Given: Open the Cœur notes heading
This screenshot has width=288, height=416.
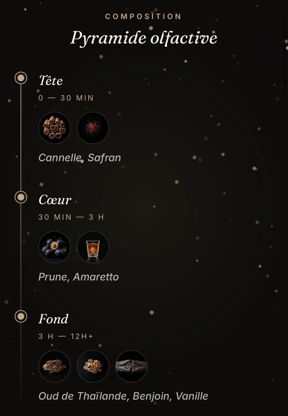Looking at the screenshot, I should click(x=55, y=200).
